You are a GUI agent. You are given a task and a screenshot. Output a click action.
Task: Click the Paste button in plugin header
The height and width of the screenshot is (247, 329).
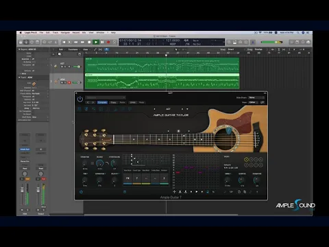[x=123, y=102]
